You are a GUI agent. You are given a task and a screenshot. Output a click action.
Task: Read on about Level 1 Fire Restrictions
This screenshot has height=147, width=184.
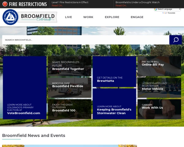57,6
